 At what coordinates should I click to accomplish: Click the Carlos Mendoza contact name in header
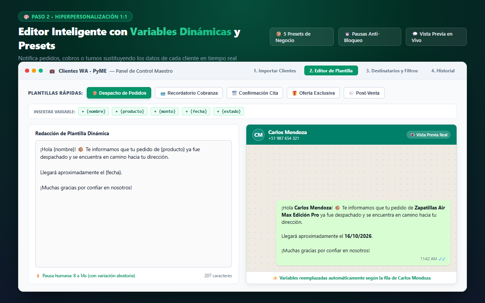coord(288,132)
